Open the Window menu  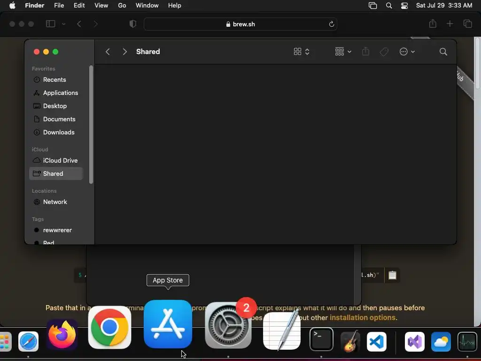(x=147, y=6)
